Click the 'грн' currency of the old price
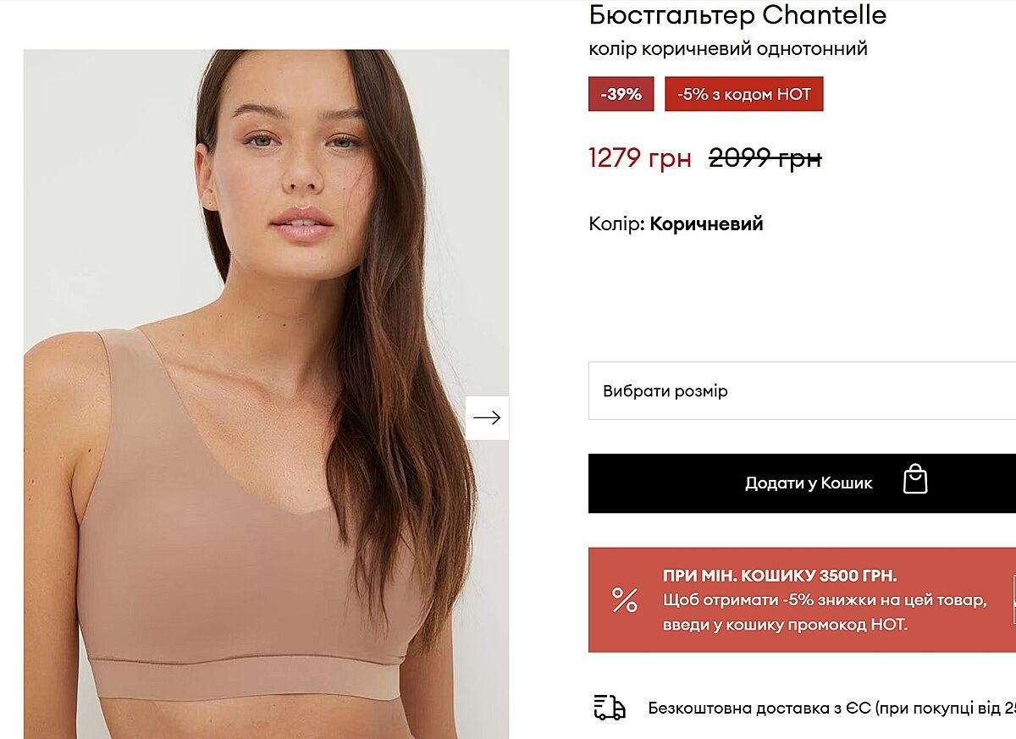Viewport: 1016px width, 739px height. [x=798, y=157]
